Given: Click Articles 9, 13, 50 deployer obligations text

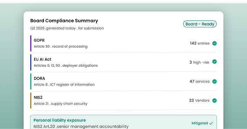Looking at the screenshot, I should (x=66, y=66).
